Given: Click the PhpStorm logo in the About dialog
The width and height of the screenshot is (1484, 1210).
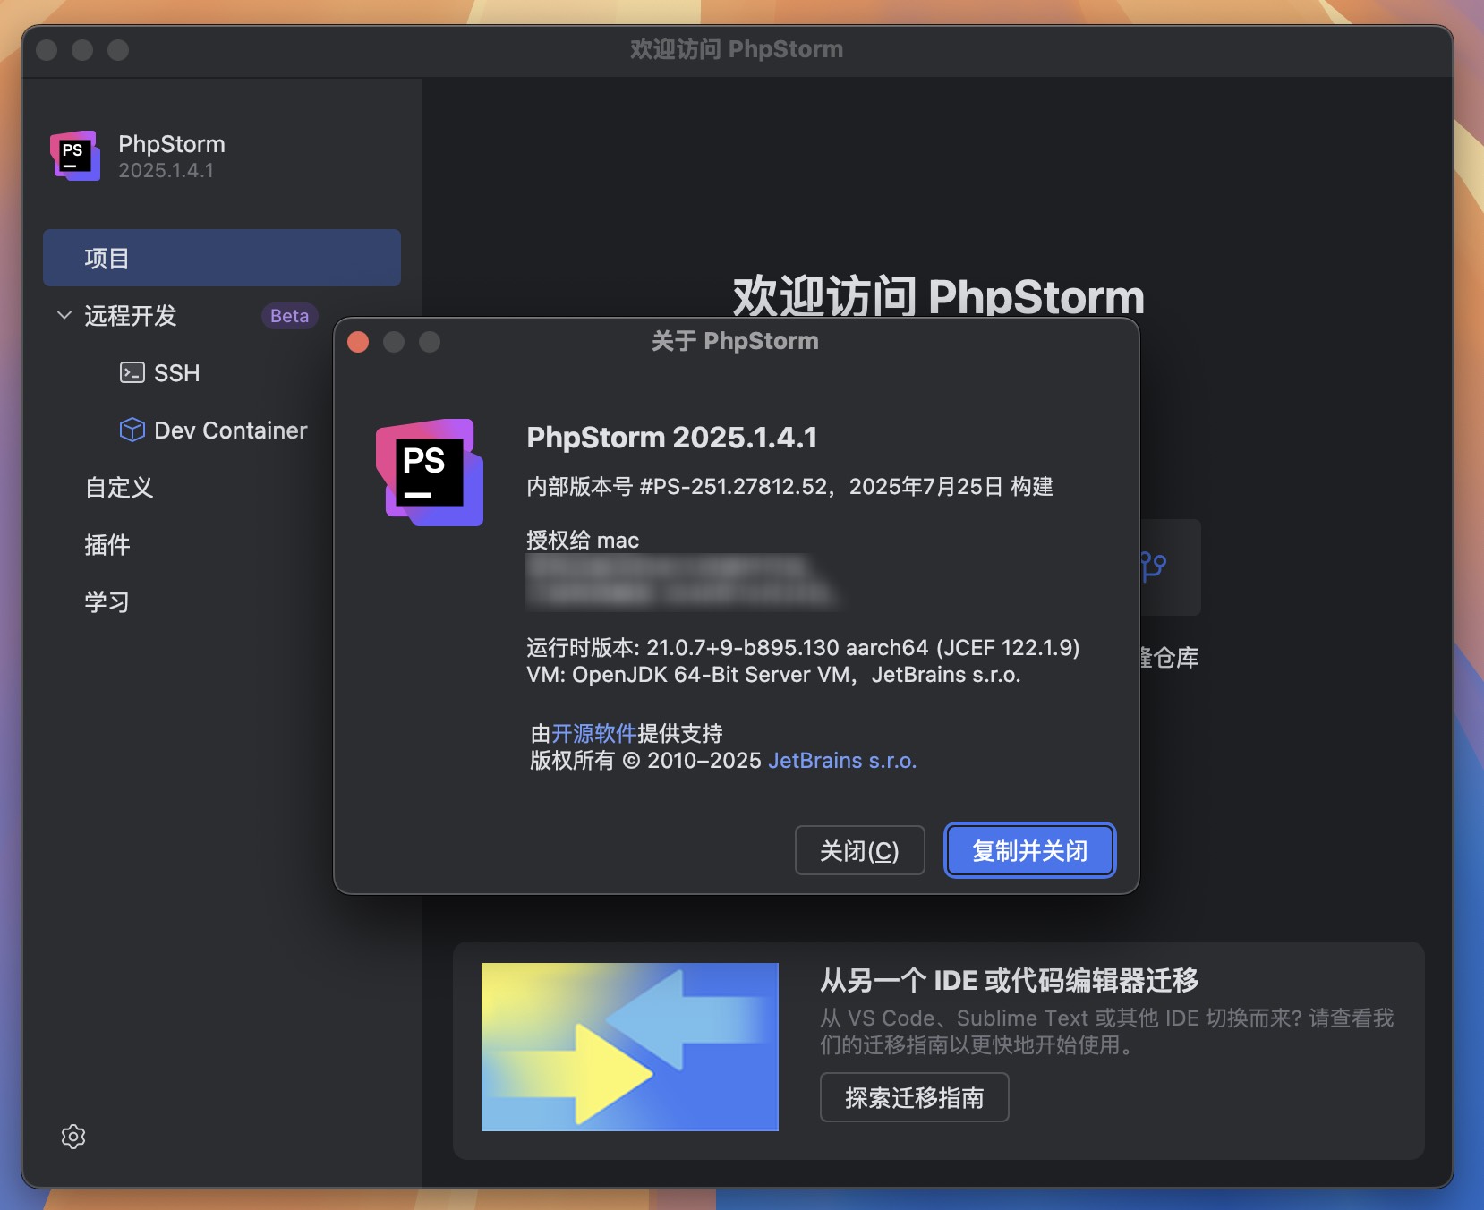Looking at the screenshot, I should pyautogui.click(x=431, y=474).
